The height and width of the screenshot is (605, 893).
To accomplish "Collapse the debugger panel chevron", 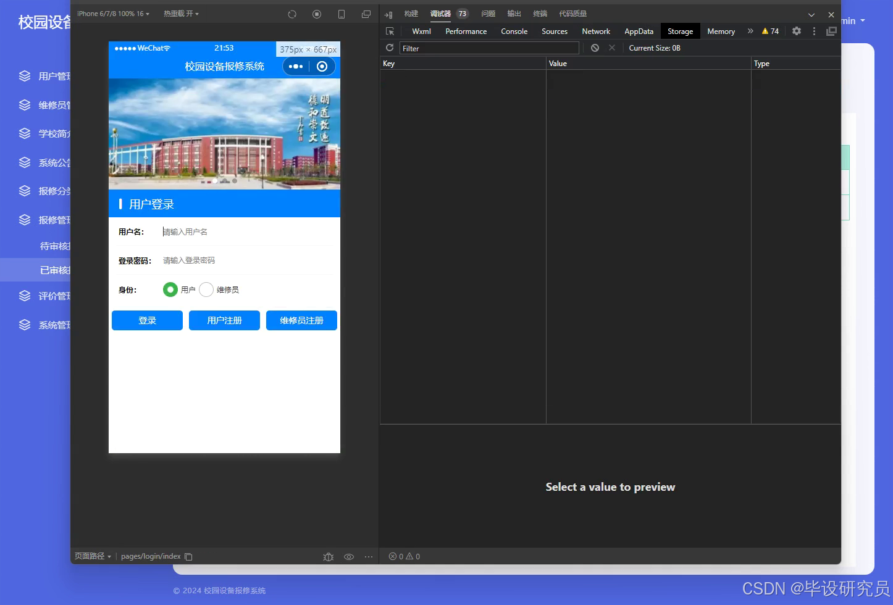I will click(x=811, y=15).
